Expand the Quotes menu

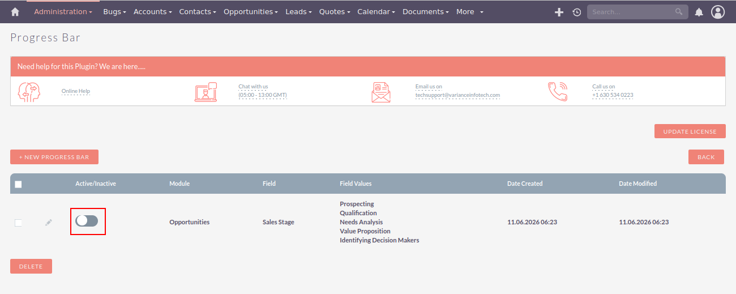(x=335, y=12)
